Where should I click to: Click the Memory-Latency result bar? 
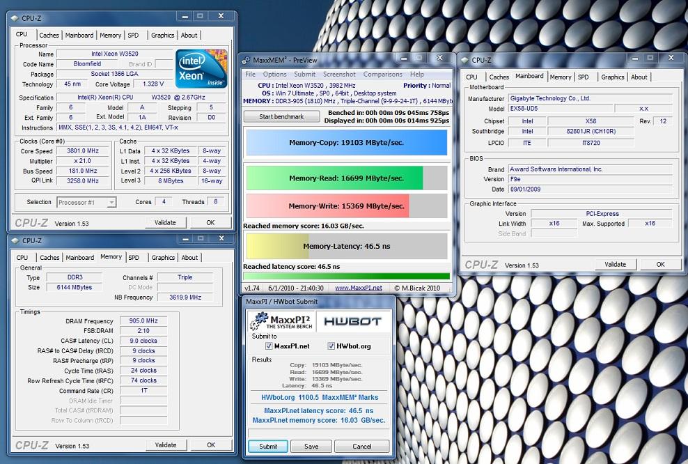(x=347, y=246)
